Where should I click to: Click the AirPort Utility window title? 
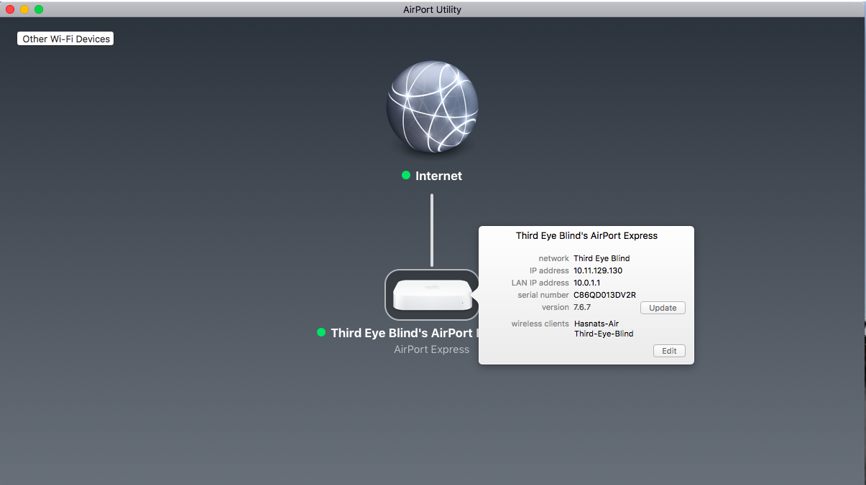[x=433, y=9]
